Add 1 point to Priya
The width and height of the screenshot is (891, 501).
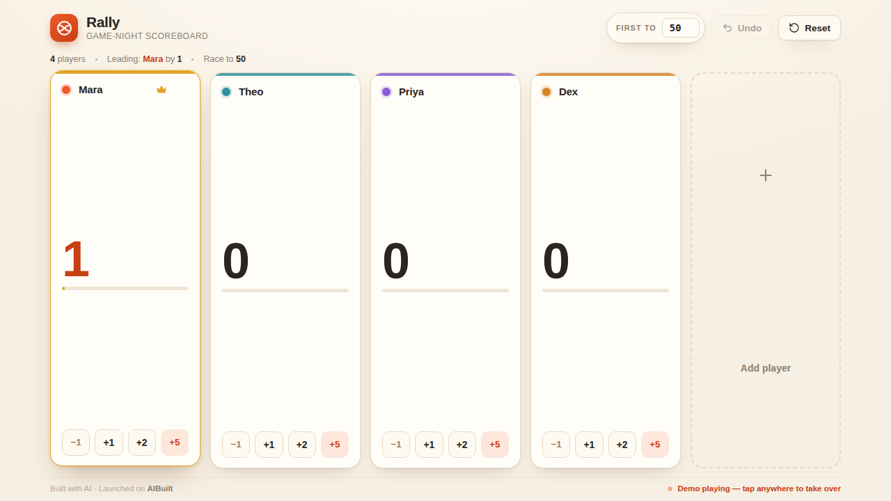429,445
